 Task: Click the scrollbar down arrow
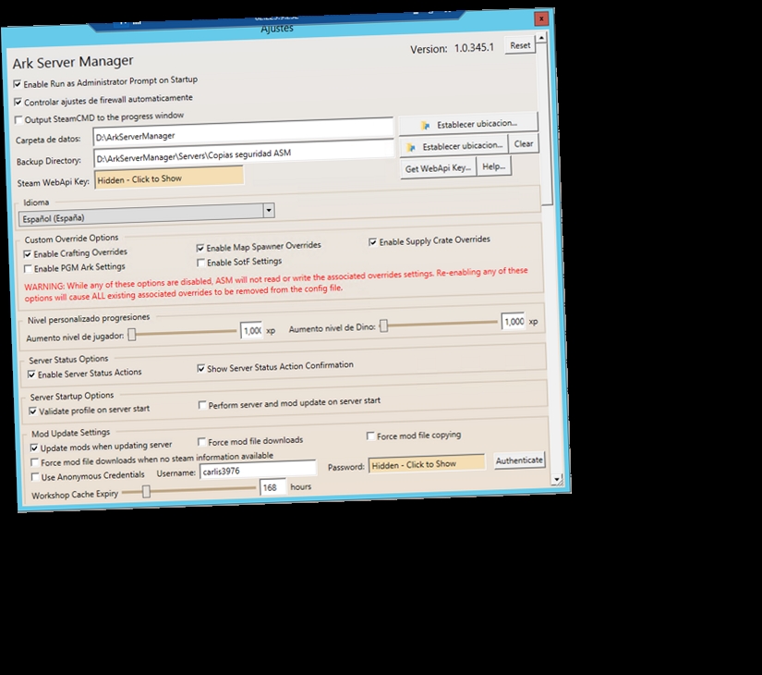[556, 479]
